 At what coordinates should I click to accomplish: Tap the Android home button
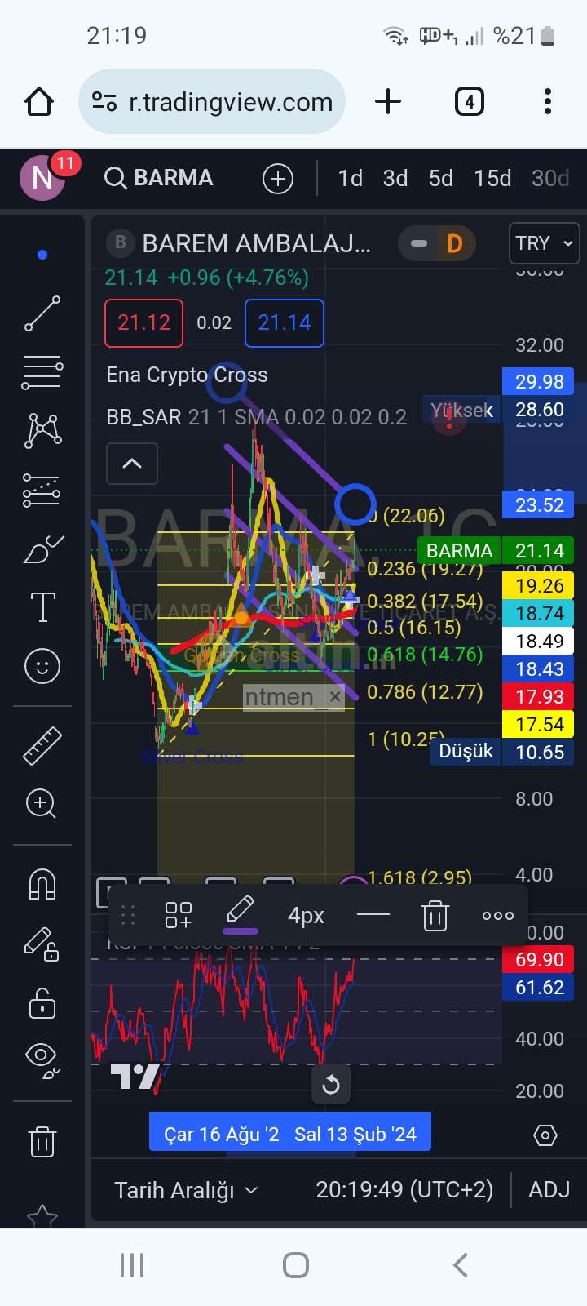pyautogui.click(x=295, y=1265)
